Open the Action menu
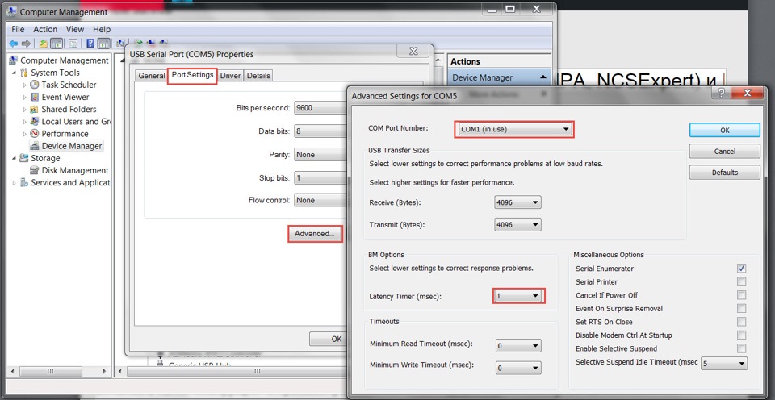Viewport: 775px width, 400px height. (44, 29)
